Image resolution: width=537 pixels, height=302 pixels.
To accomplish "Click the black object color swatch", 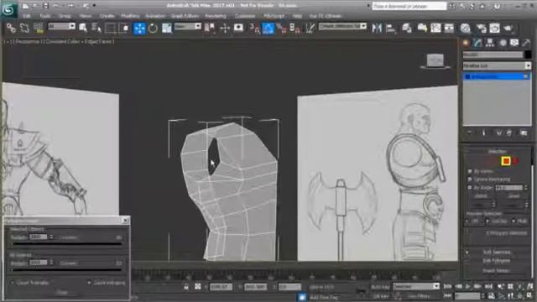I will point(528,55).
